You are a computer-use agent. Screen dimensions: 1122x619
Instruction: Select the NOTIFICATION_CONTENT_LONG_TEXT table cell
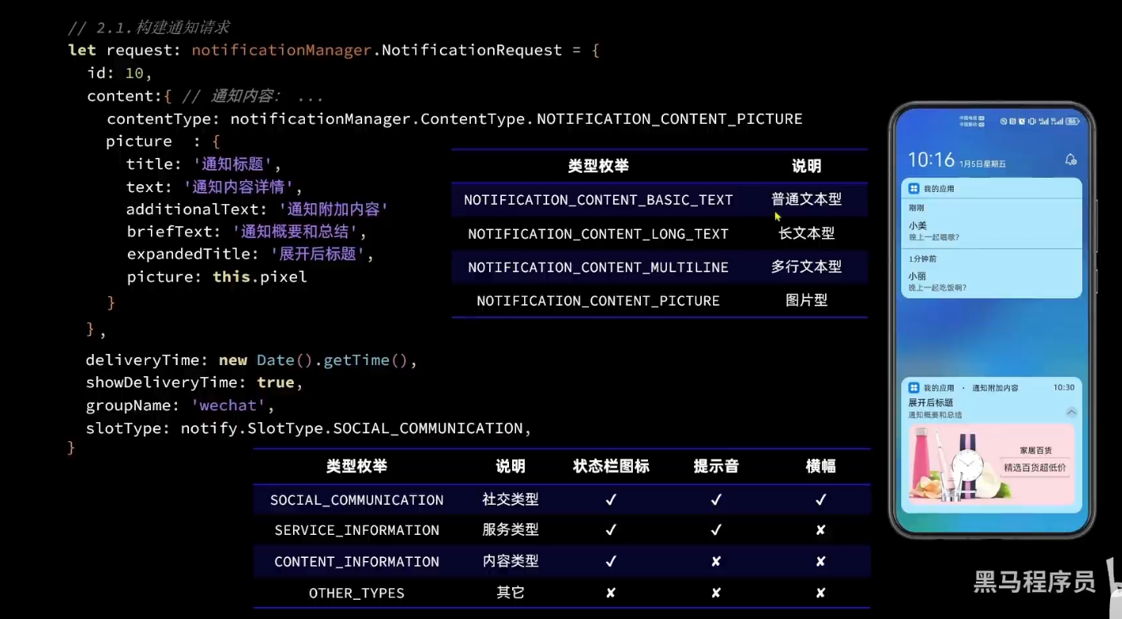pyautogui.click(x=598, y=234)
